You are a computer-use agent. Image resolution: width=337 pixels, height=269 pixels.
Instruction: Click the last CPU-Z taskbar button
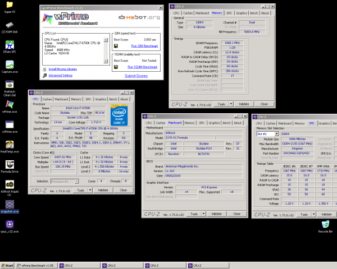tap(208, 266)
